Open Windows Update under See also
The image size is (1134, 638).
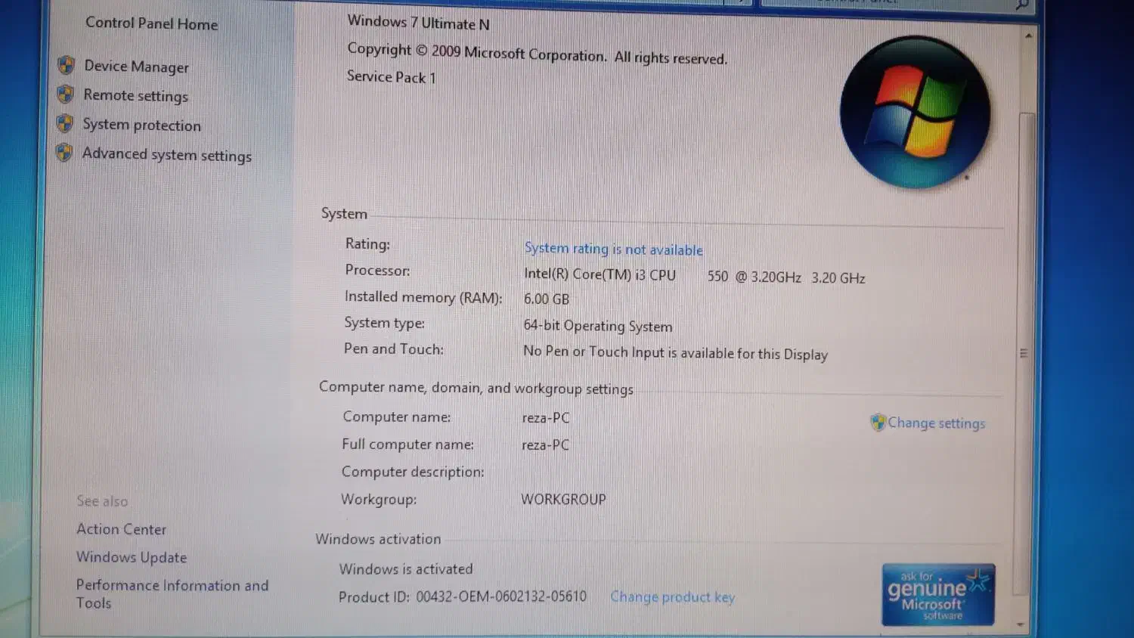132,557
